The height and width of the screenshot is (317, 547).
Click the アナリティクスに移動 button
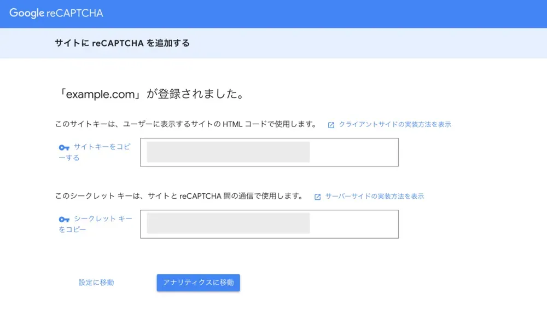coord(198,283)
